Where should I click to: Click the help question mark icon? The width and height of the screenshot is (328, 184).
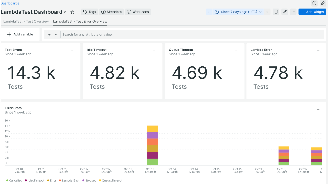314,3
